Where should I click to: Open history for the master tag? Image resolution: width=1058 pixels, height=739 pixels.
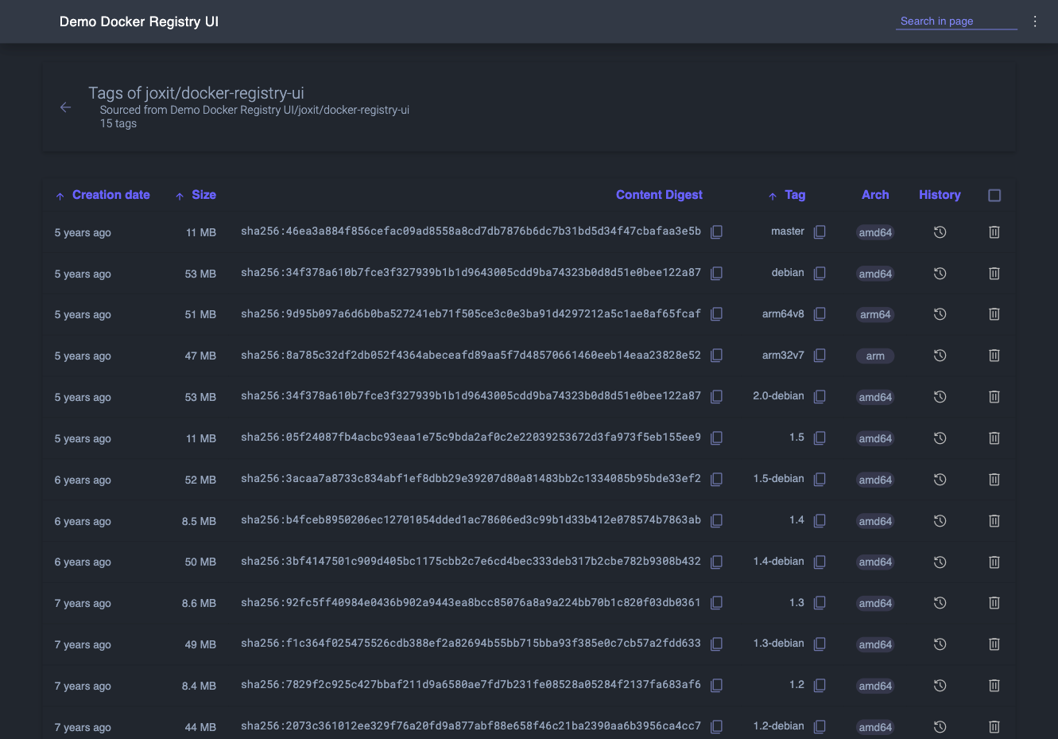(940, 232)
